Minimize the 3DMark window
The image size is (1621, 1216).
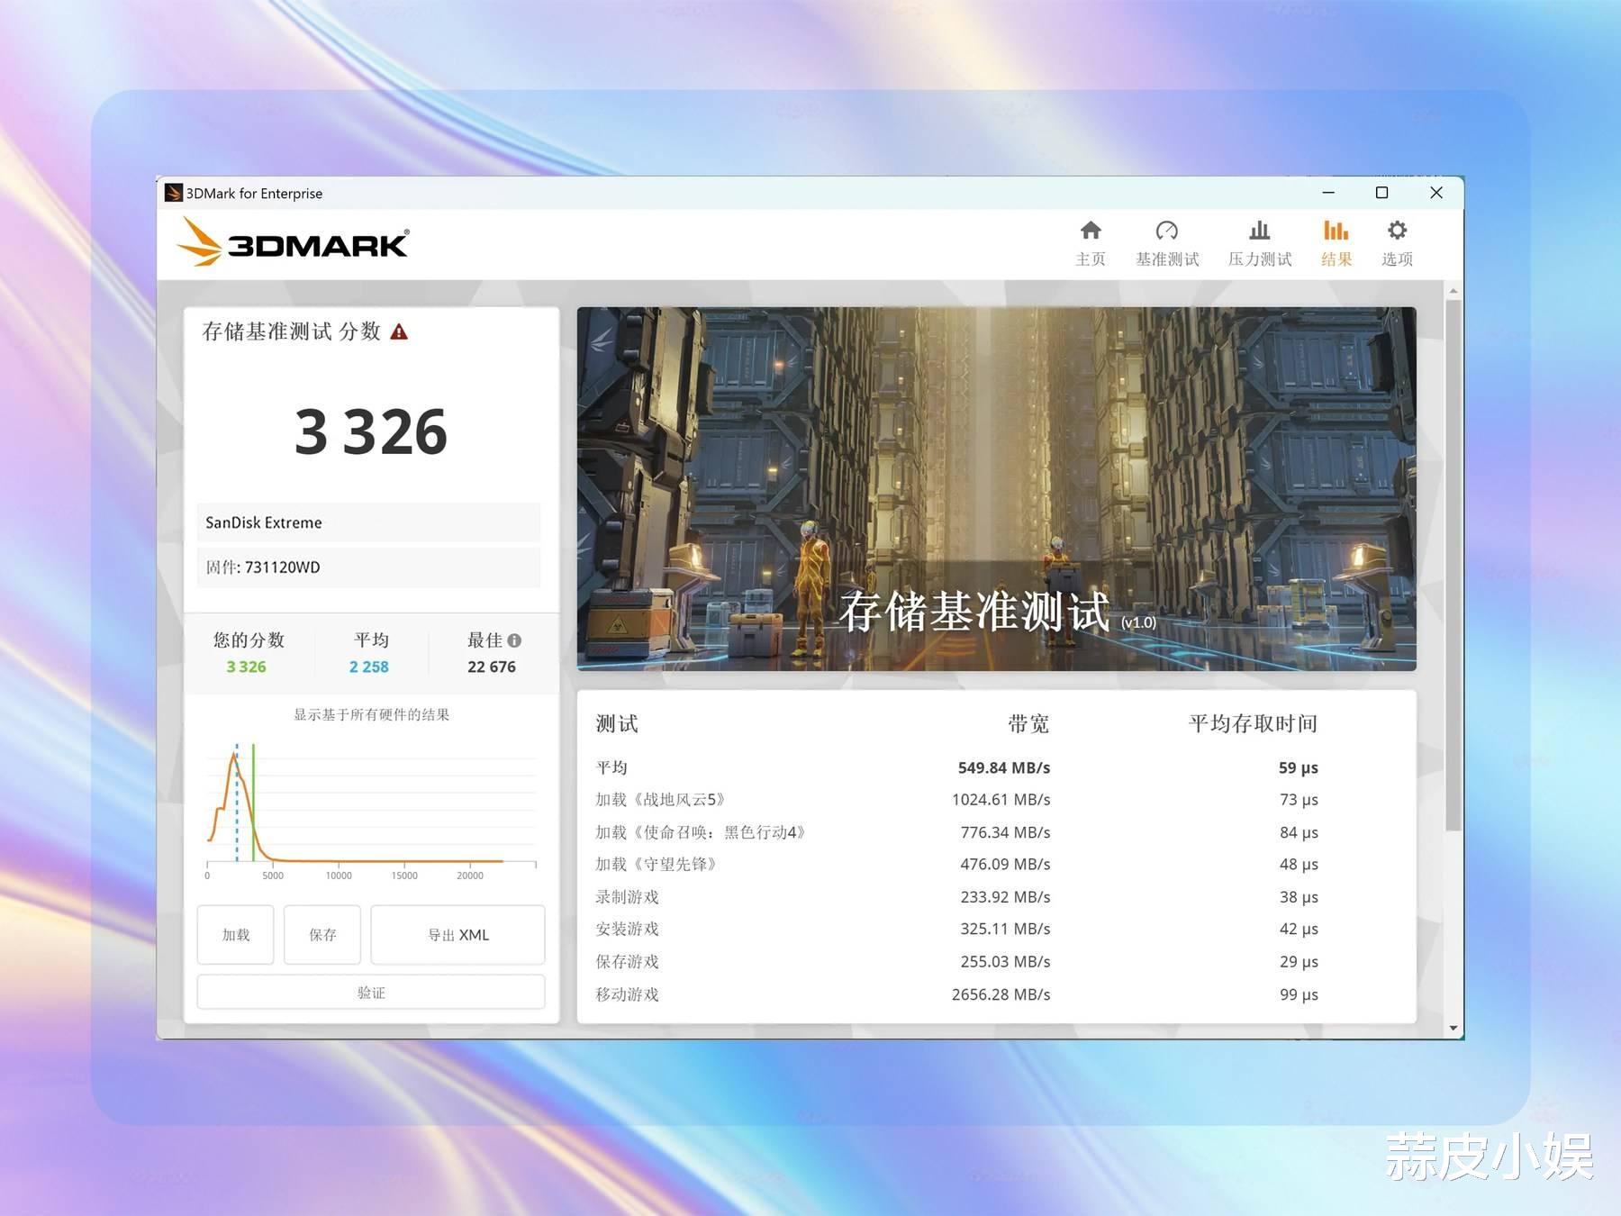[x=1328, y=193]
